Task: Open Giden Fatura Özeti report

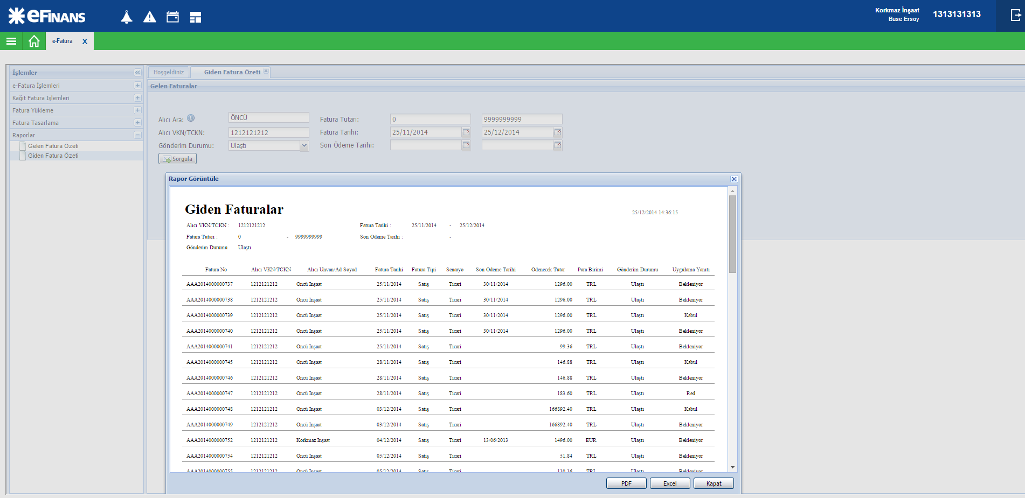Action: click(53, 156)
